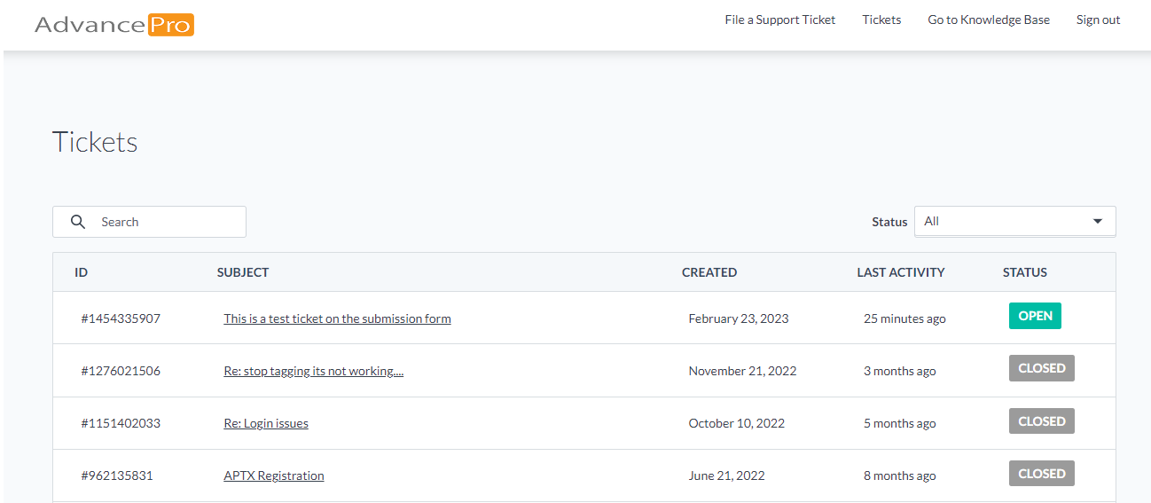Open the 'Re: Login issues' ticket
1151x503 pixels.
[266, 423]
